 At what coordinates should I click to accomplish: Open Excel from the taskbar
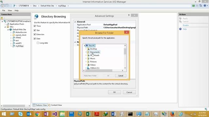point(88,114)
